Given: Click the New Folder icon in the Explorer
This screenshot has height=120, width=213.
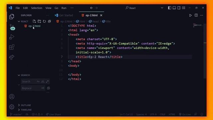Looking at the screenshot, I should (x=39, y=21).
